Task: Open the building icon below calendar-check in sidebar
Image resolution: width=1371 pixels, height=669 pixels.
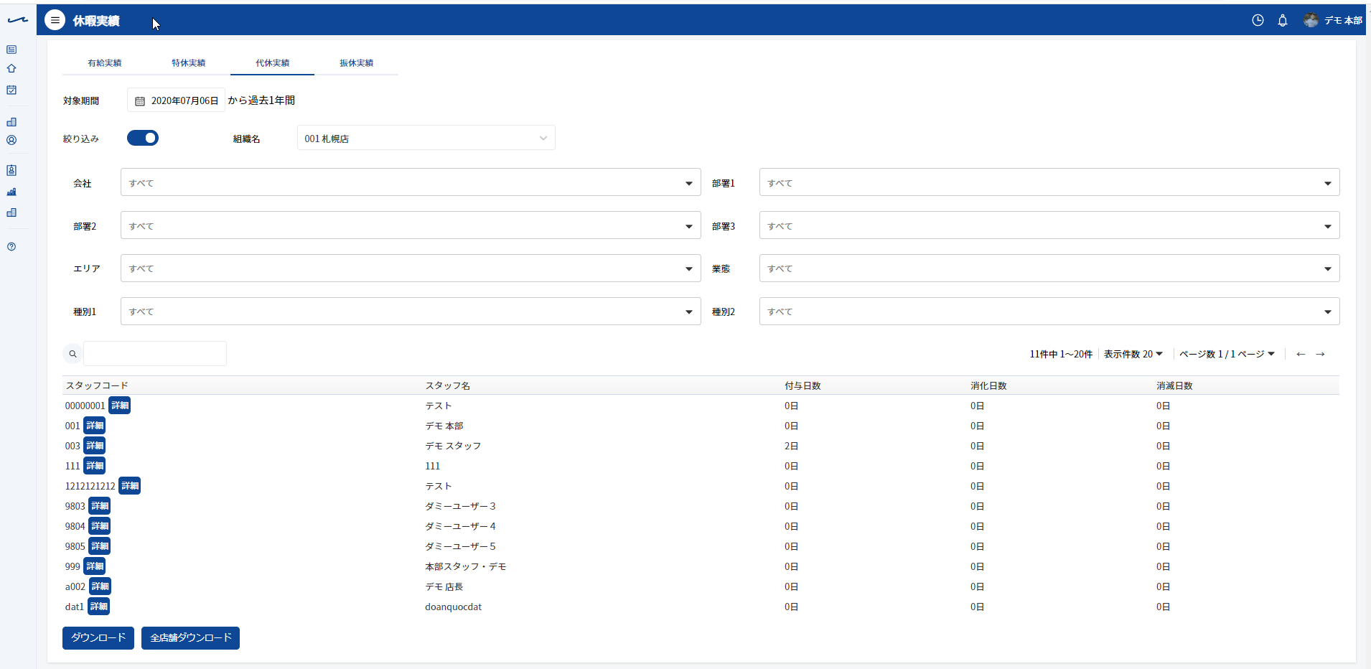Action: tap(11, 122)
